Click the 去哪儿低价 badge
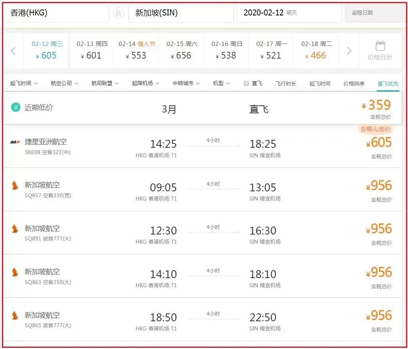 tap(375, 129)
